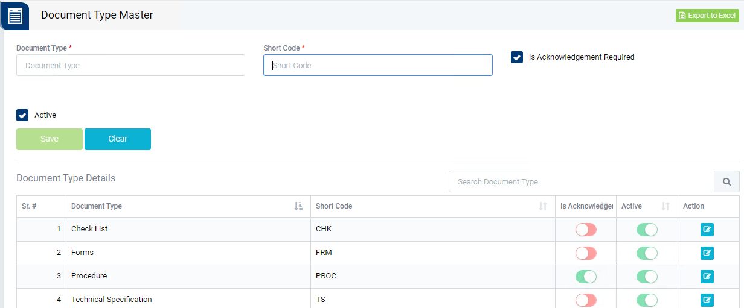Screen dimensions: 744x308
Task: Focus the Document Type input field
Action: pyautogui.click(x=130, y=66)
